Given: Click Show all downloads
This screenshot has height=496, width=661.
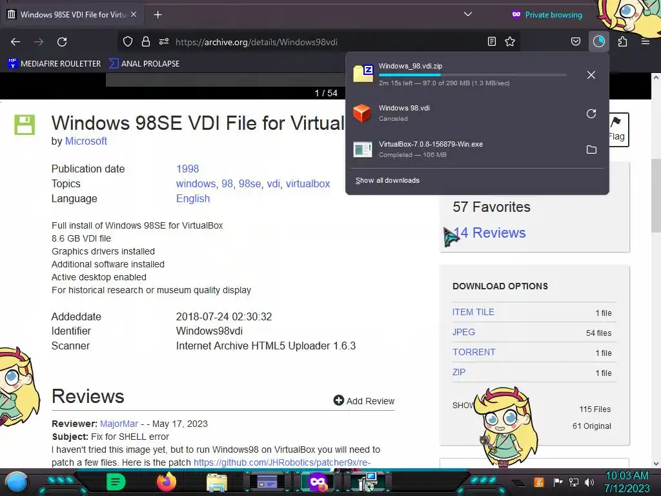Looking at the screenshot, I should tap(387, 181).
